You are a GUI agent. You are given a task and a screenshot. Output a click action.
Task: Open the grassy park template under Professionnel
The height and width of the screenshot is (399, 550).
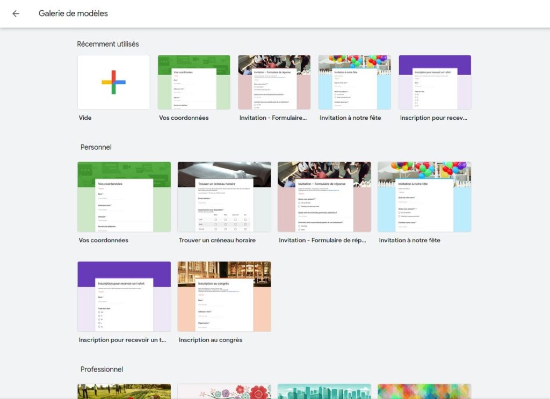[x=124, y=391]
